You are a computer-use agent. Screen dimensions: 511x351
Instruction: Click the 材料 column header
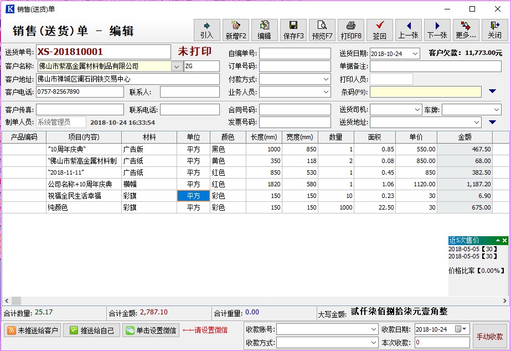[149, 137]
